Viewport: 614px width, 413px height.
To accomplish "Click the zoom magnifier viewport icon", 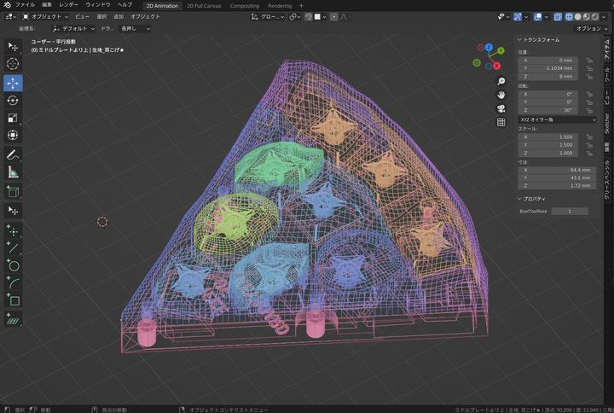I will coord(501,81).
